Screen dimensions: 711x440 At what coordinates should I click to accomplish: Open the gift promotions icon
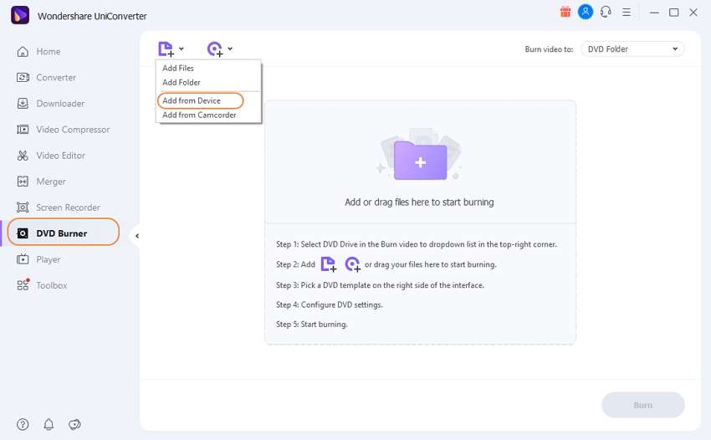point(565,13)
